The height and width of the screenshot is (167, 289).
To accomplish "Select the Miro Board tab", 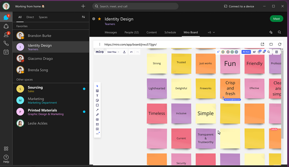I will [190, 32].
